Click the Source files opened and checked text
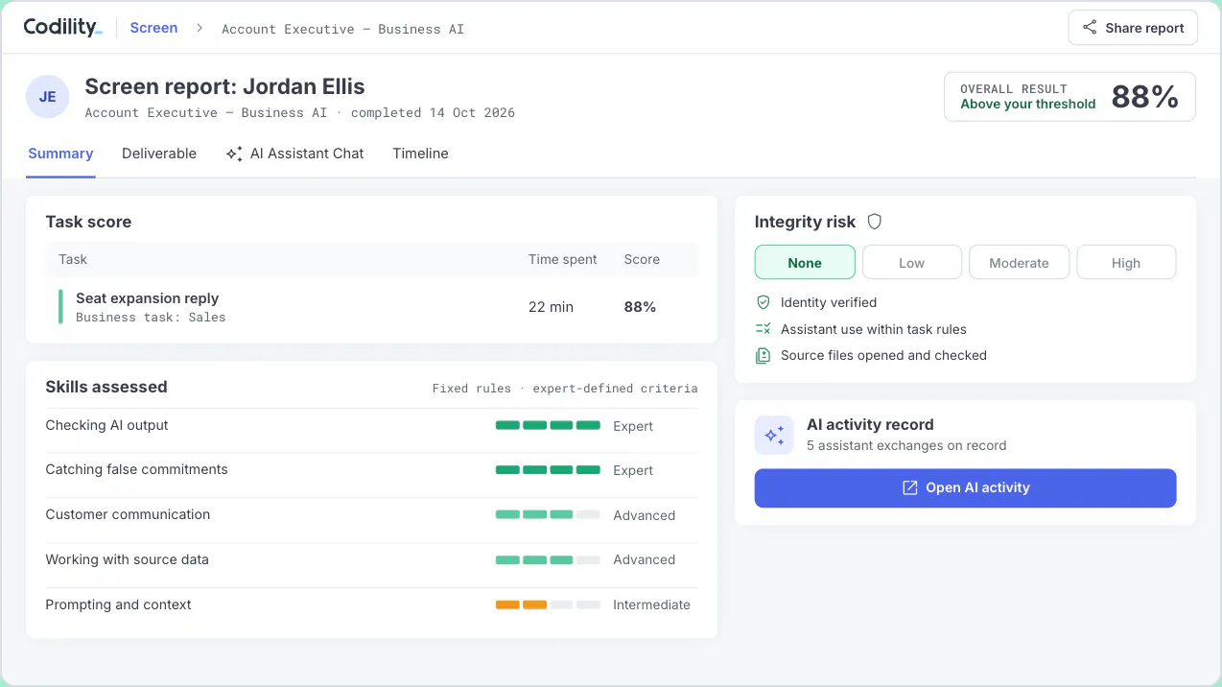The height and width of the screenshot is (687, 1222). point(883,355)
